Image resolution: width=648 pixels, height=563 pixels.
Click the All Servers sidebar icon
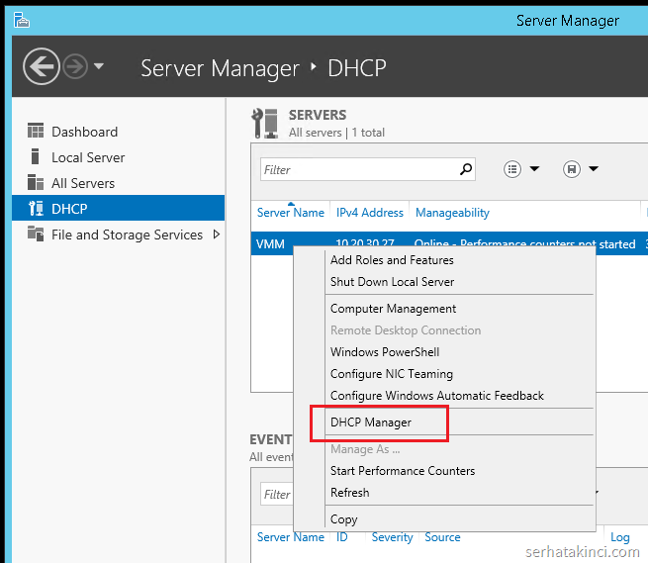[36, 183]
